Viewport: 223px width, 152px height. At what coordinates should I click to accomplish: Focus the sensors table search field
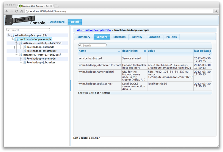94,46
